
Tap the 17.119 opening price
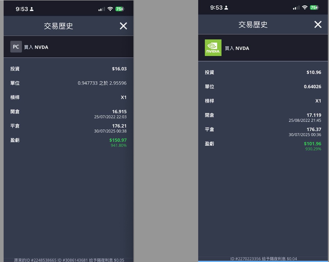click(314, 115)
